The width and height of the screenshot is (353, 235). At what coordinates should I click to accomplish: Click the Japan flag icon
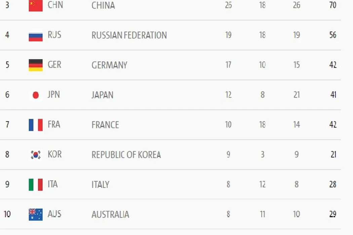(36, 95)
